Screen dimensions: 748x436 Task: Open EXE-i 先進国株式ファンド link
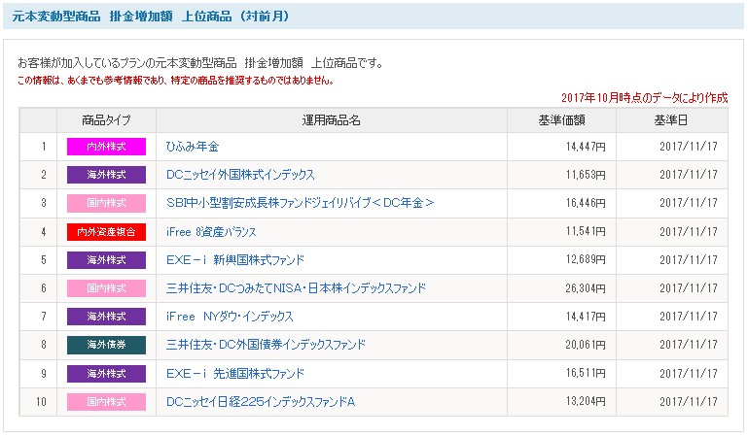pos(235,374)
